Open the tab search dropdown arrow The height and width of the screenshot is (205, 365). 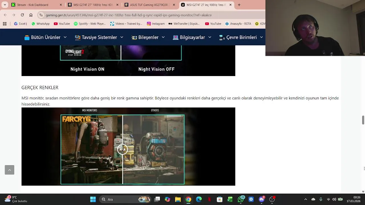pyautogui.click(x=5, y=5)
